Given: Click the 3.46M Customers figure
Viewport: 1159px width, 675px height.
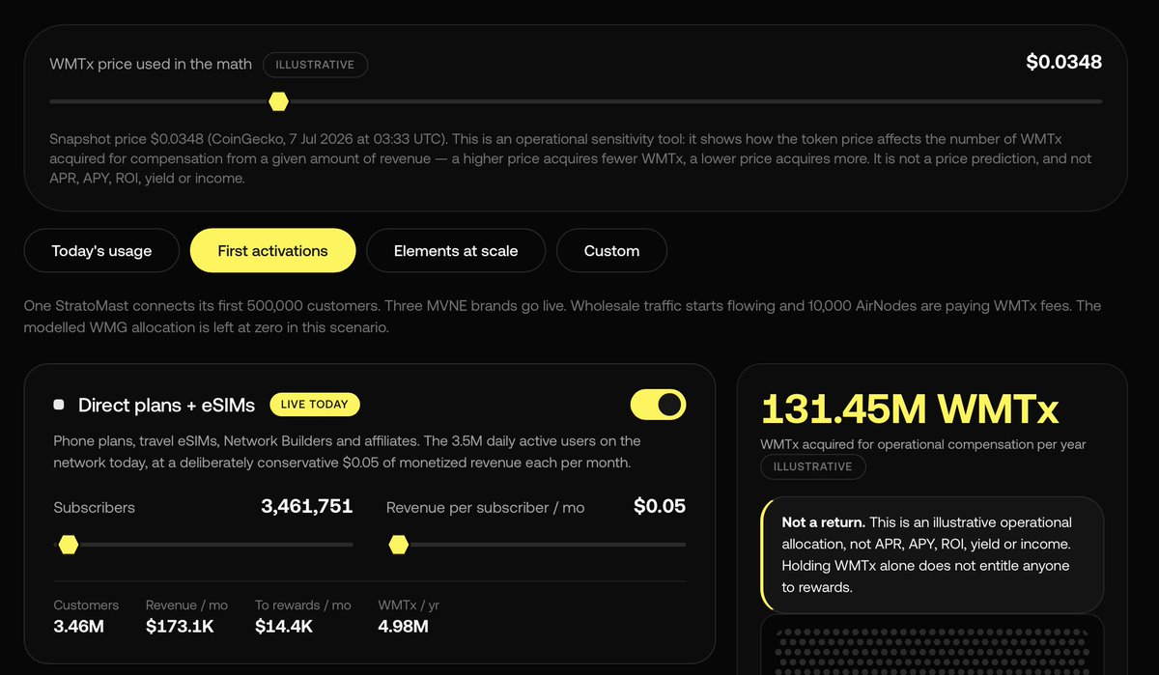Looking at the screenshot, I should click(x=79, y=627).
